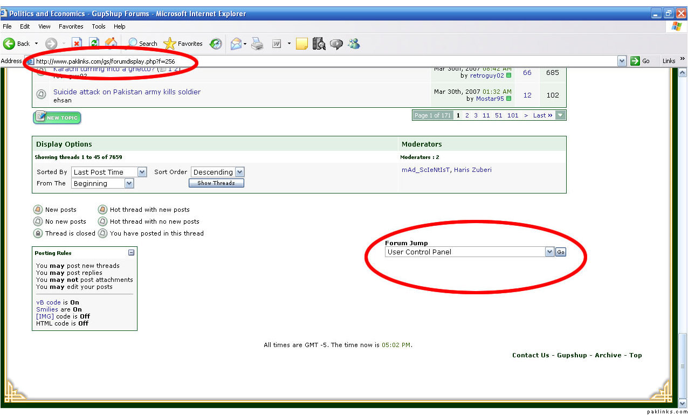
Task: Refresh the page with the Refresh icon
Action: pyautogui.click(x=94, y=44)
